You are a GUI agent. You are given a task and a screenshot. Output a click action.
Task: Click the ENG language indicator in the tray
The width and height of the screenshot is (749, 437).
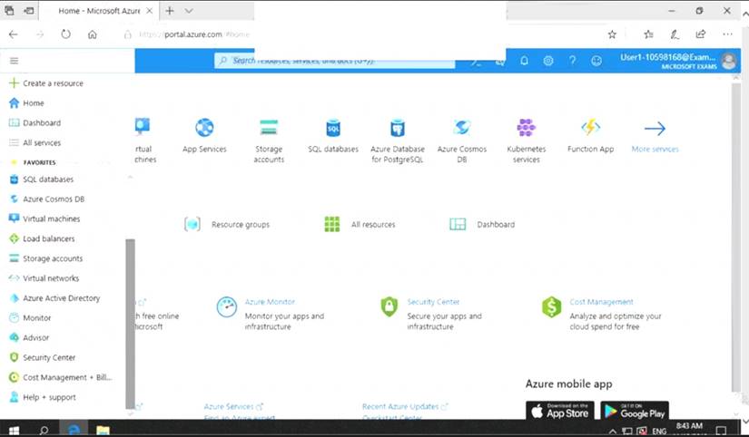[x=659, y=431]
